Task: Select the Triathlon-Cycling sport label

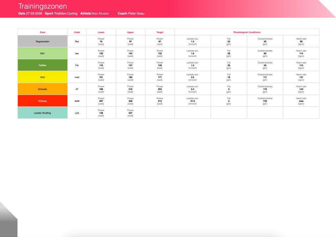Action: 66,14
